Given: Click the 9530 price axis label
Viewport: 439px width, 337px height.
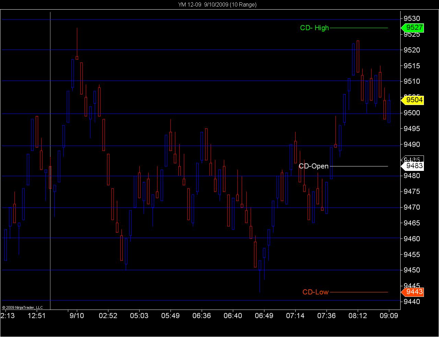Looking at the screenshot, I should coord(412,19).
